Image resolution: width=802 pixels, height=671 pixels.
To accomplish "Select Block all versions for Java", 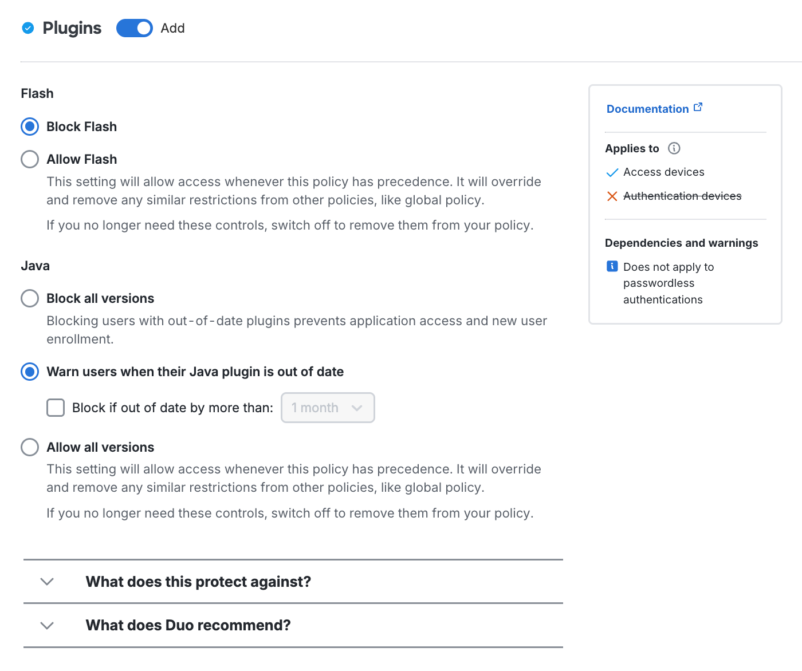I will click(29, 298).
